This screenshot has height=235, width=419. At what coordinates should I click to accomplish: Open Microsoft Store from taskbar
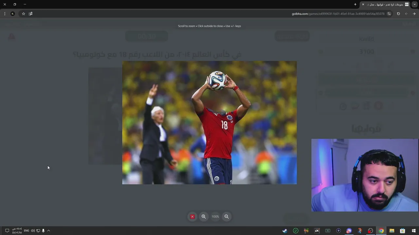403,231
